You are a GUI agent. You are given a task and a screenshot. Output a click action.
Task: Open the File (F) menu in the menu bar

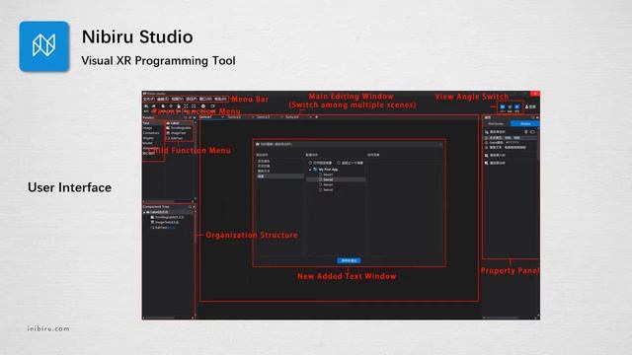pyautogui.click(x=149, y=99)
